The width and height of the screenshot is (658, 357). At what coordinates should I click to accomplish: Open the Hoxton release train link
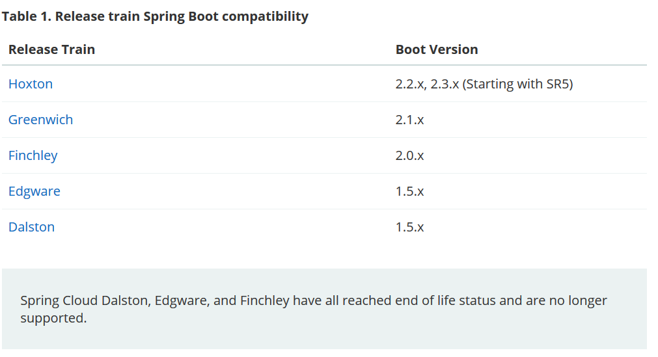31,84
